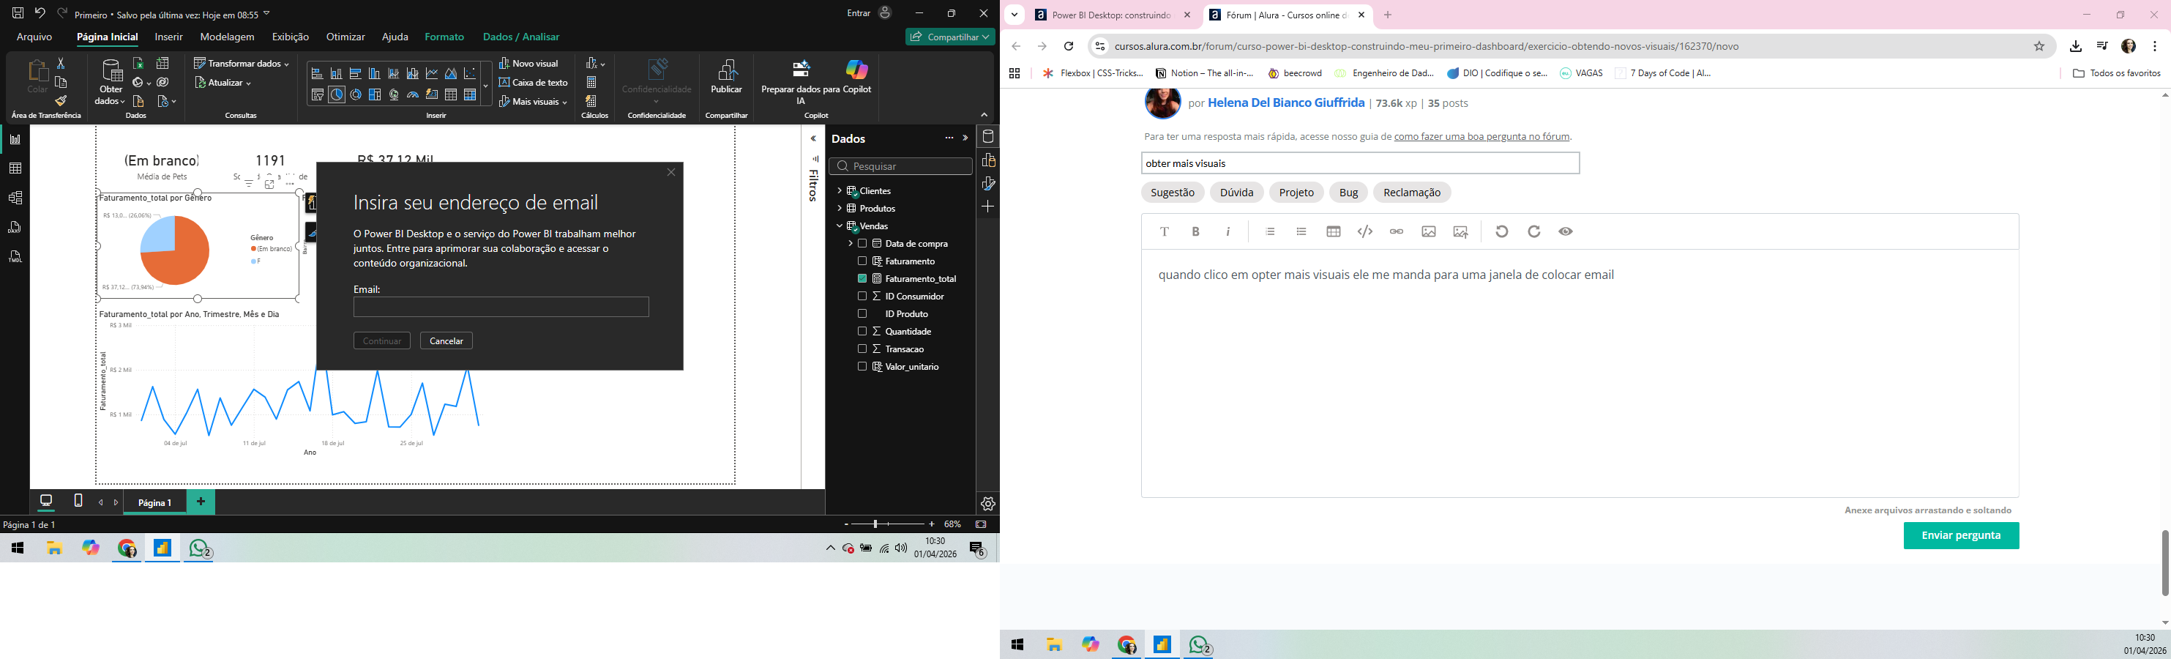Open the Excel workbook data source icon
Viewport: 2171px width, 659px height.
(139, 63)
